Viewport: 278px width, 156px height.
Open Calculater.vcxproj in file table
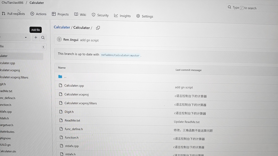tap(76, 94)
